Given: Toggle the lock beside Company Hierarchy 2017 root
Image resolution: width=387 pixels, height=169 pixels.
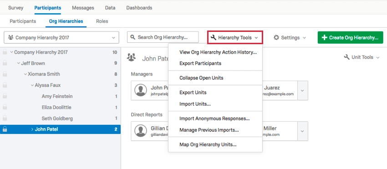Looking at the screenshot, I should pyautogui.click(x=5, y=52).
